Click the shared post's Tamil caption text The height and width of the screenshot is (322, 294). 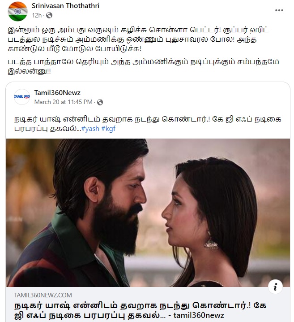(148, 124)
